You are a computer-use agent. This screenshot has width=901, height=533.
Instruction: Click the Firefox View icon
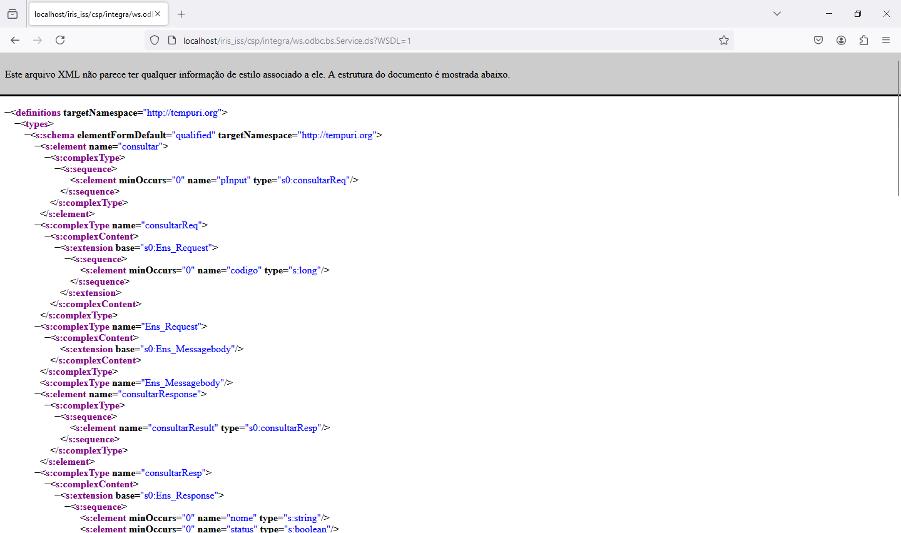(13, 14)
